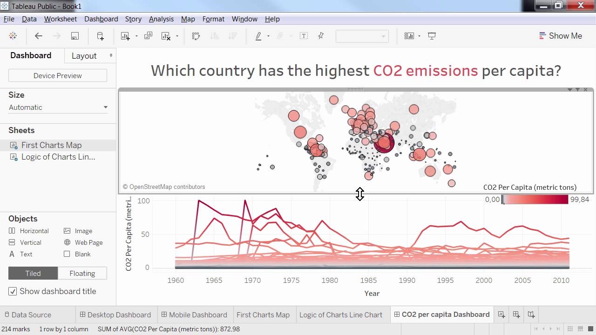Click the CO2 Per Capita color legend gradient
The width and height of the screenshot is (596, 335).
point(535,200)
